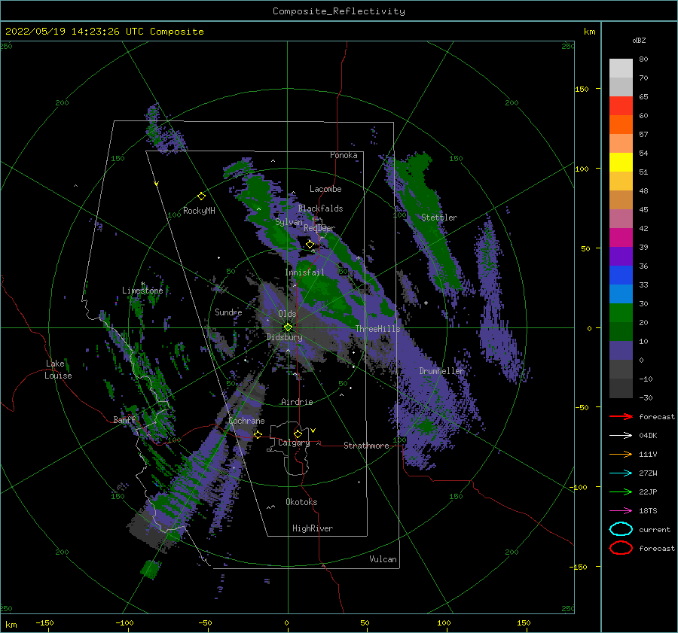Click the red forecast arrow legend icon
678x633 pixels.
pos(621,416)
